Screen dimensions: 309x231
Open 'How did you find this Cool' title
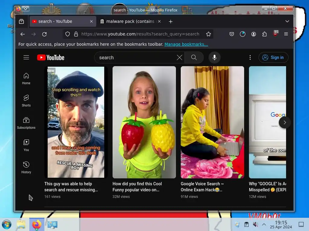click(x=137, y=187)
